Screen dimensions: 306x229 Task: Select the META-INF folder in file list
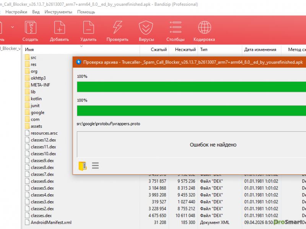point(41,85)
